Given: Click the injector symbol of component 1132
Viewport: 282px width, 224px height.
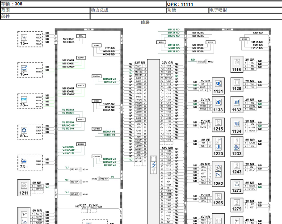Looking at the screenshot, I should click(x=237, y=102).
